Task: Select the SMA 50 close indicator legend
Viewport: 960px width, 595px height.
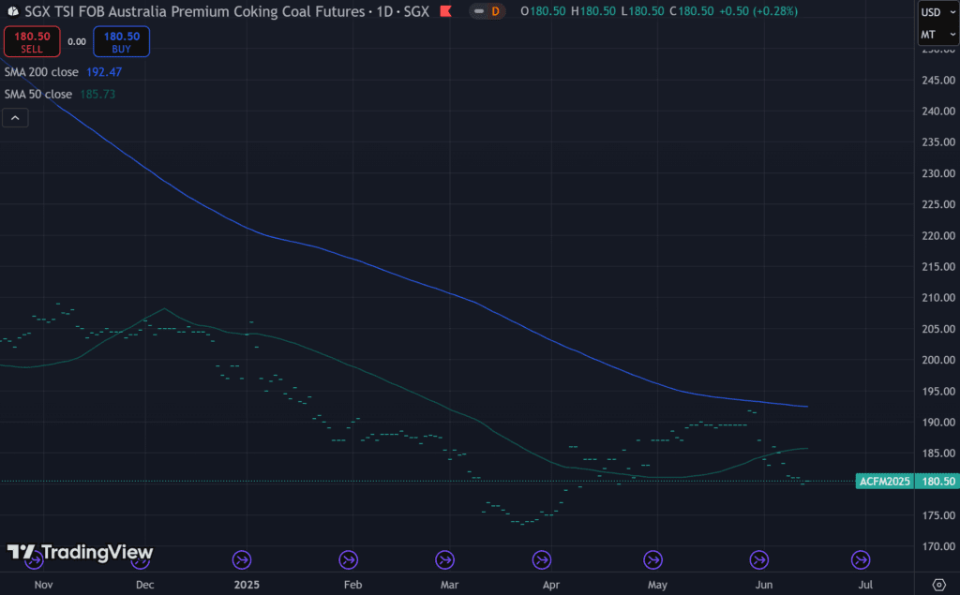Action: [x=37, y=94]
